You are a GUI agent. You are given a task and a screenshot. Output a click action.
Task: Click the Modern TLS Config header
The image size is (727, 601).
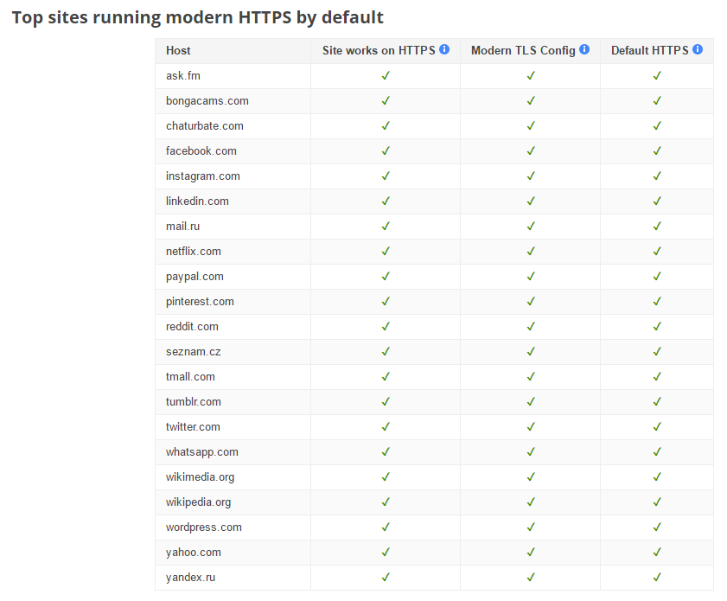523,51
